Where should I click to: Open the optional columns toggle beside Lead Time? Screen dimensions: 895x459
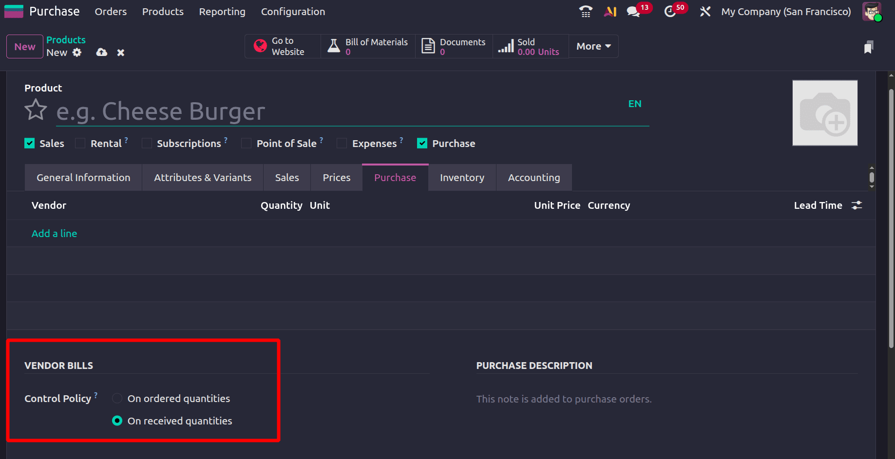857,205
